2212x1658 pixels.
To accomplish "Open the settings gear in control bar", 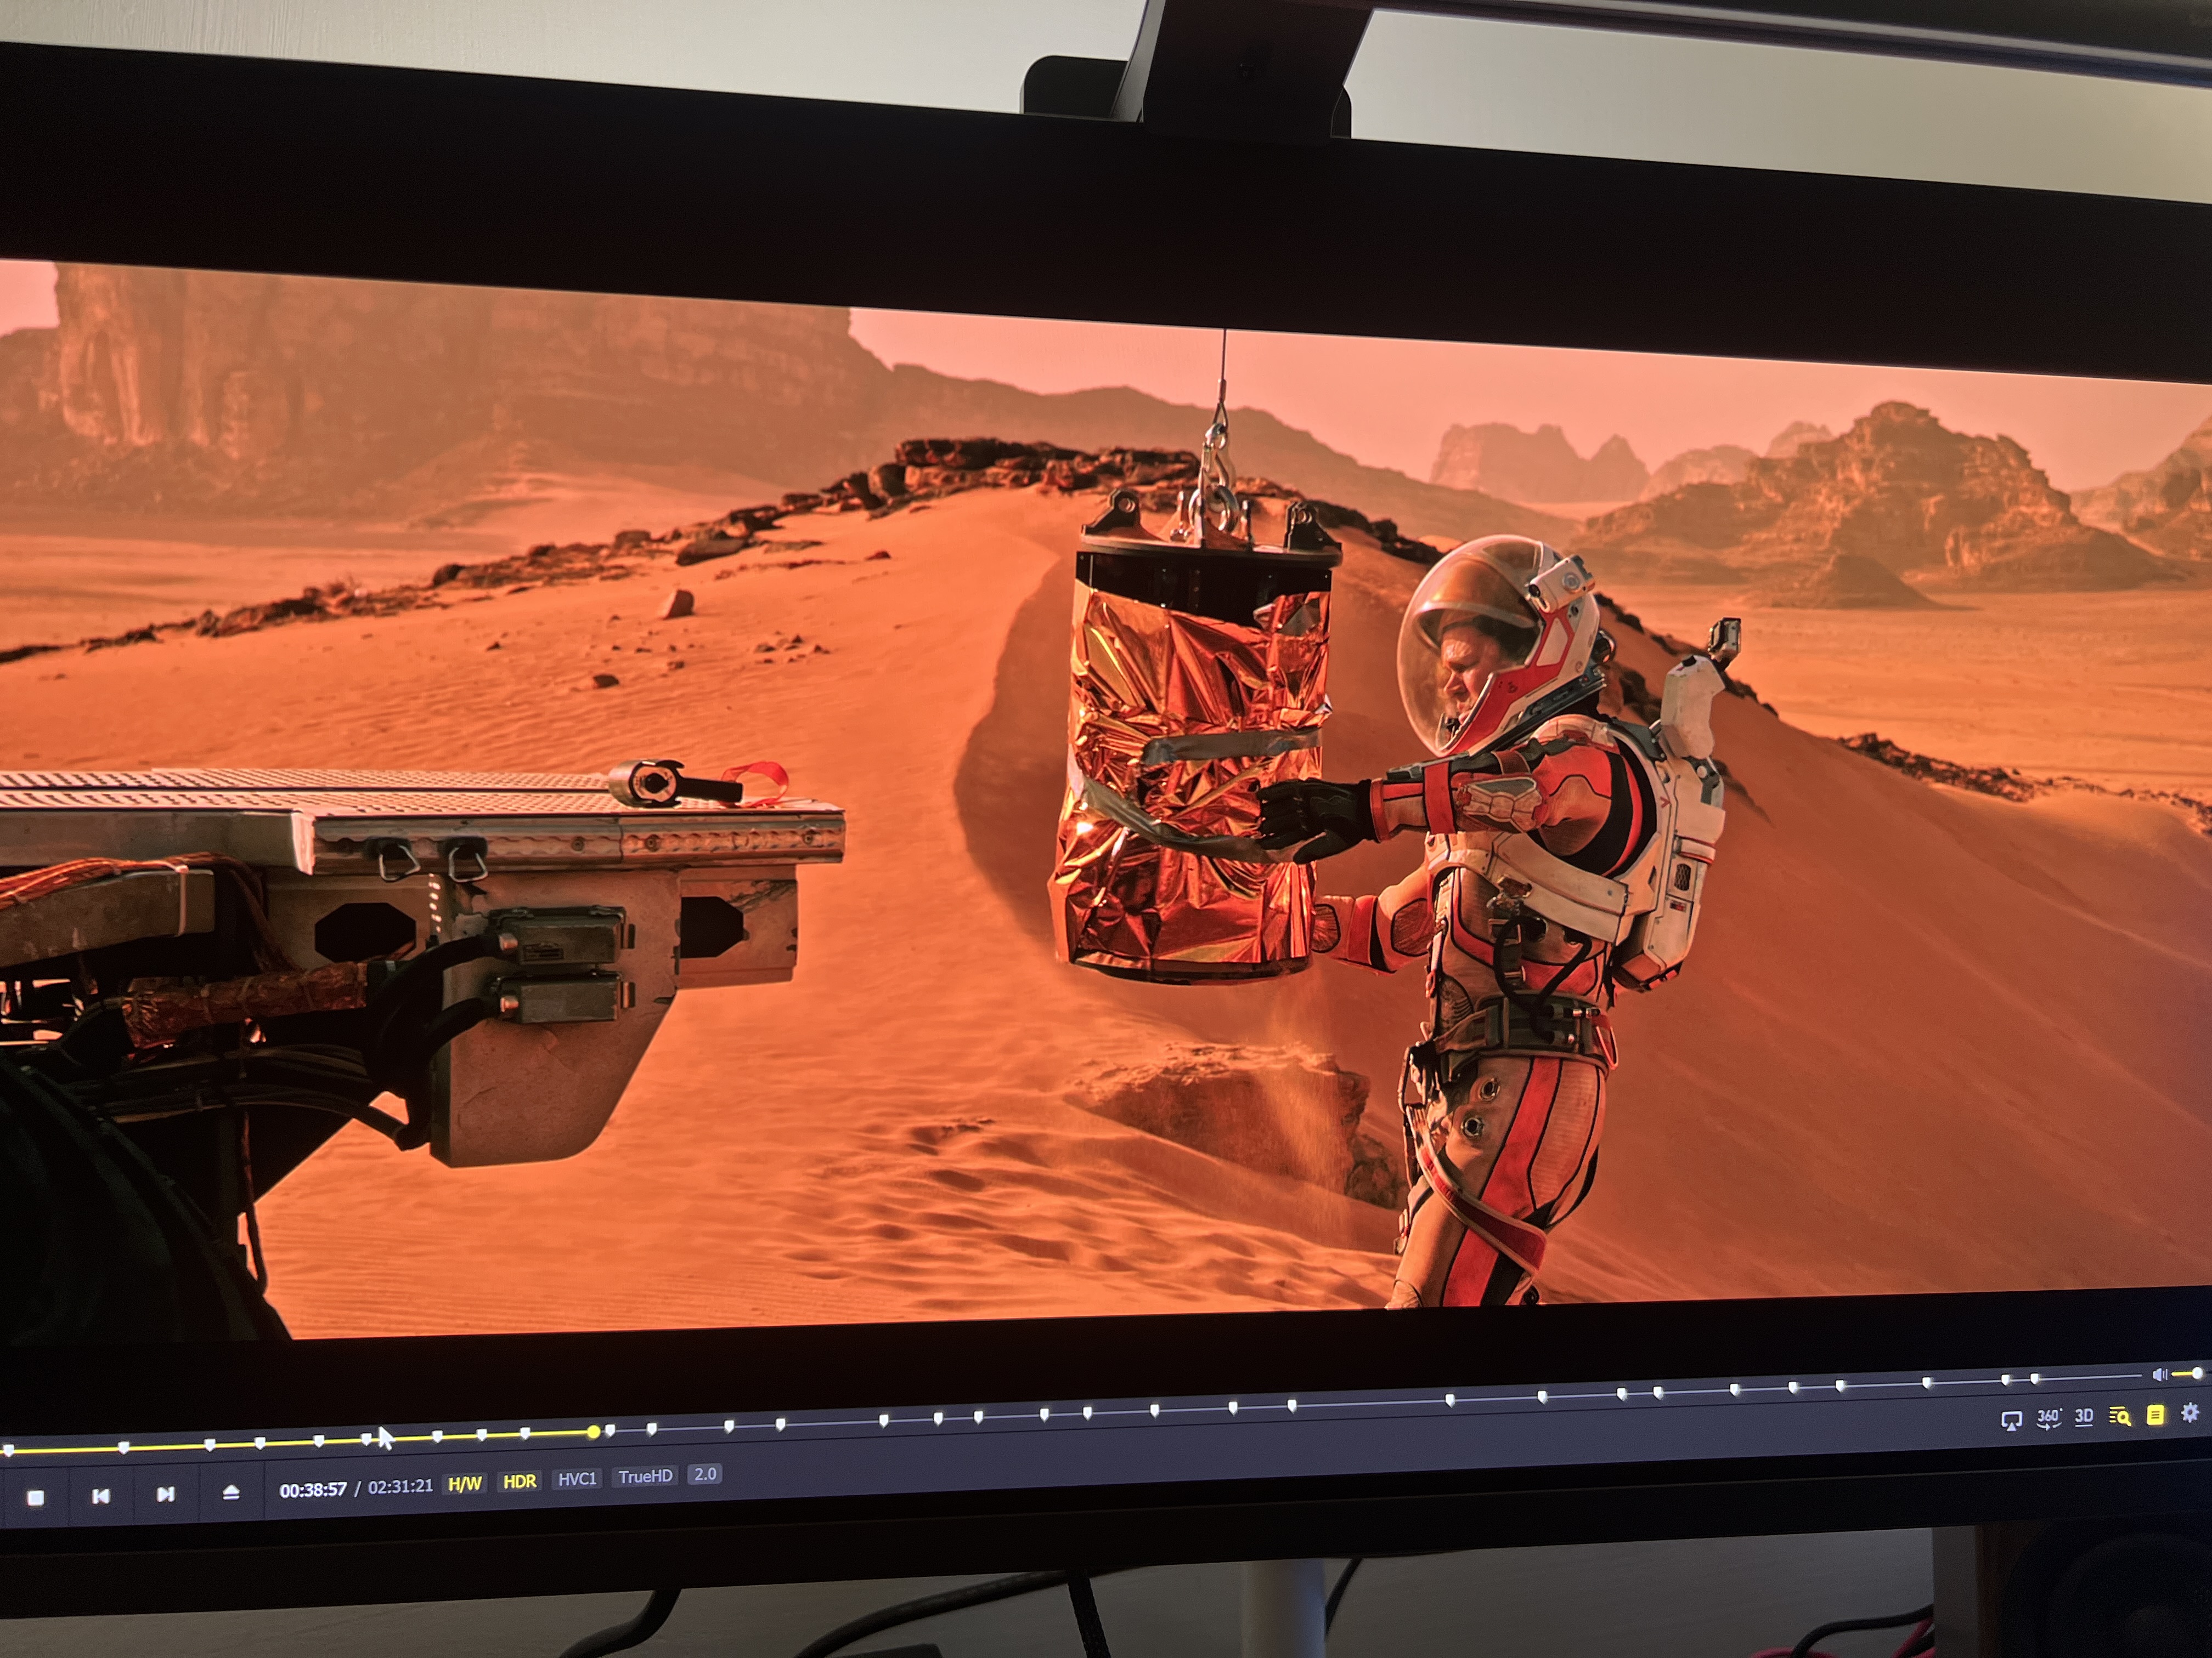I will point(2190,1412).
